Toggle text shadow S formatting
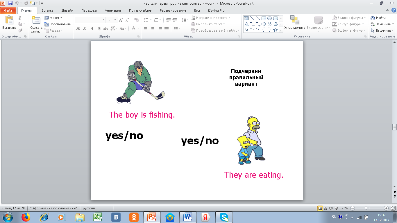Viewport: 397px width, 223px height. click(99, 28)
